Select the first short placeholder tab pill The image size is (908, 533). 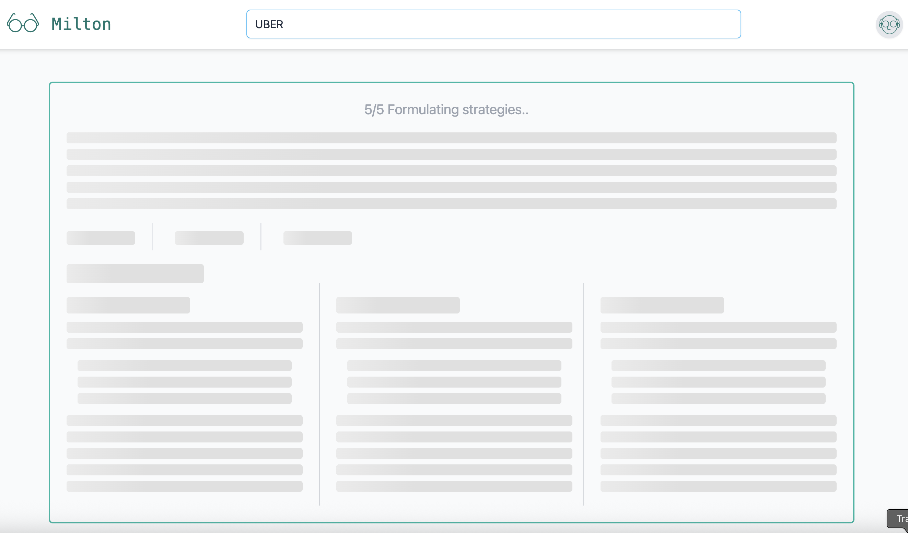[x=101, y=238]
